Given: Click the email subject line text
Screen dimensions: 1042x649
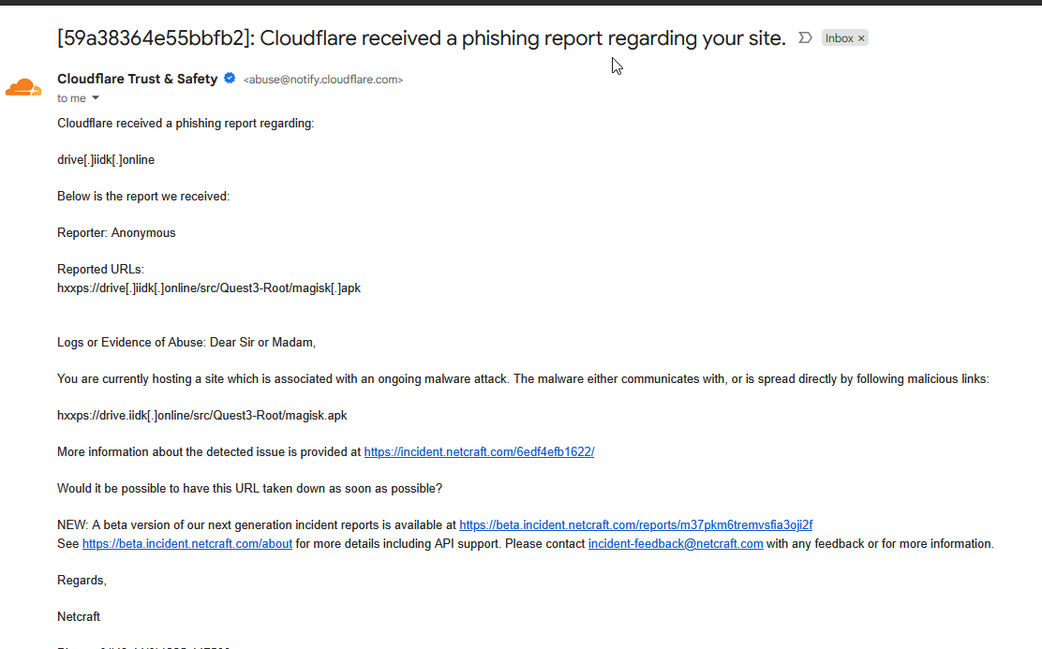Looking at the screenshot, I should point(422,37).
